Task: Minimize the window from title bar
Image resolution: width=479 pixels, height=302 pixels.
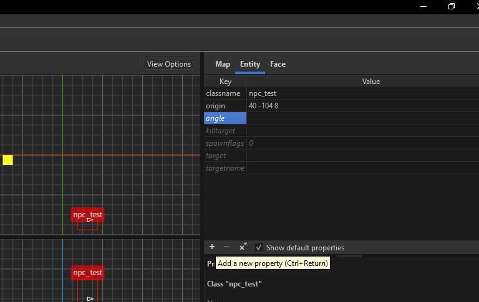Action: [x=422, y=6]
